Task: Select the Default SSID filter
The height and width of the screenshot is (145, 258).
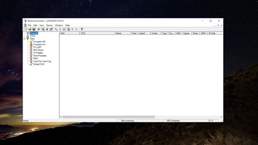Action: (x=39, y=64)
